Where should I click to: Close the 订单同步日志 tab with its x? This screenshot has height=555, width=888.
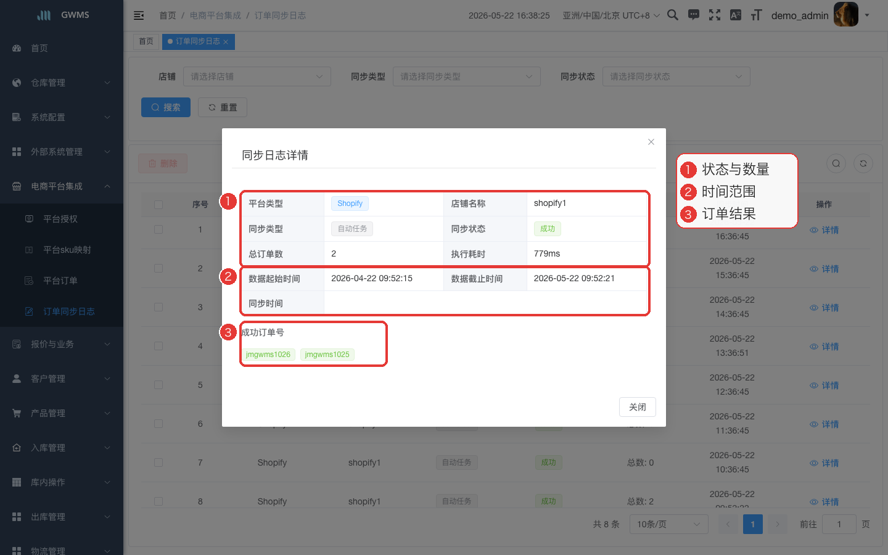[226, 42]
